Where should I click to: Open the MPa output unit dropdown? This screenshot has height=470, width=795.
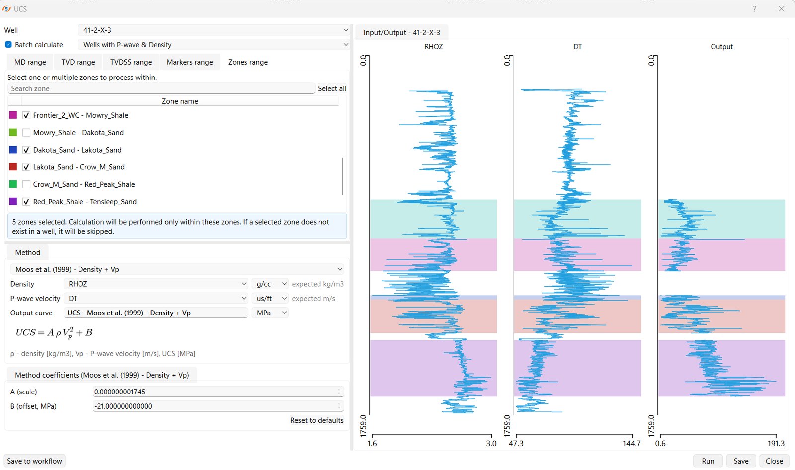[270, 313]
